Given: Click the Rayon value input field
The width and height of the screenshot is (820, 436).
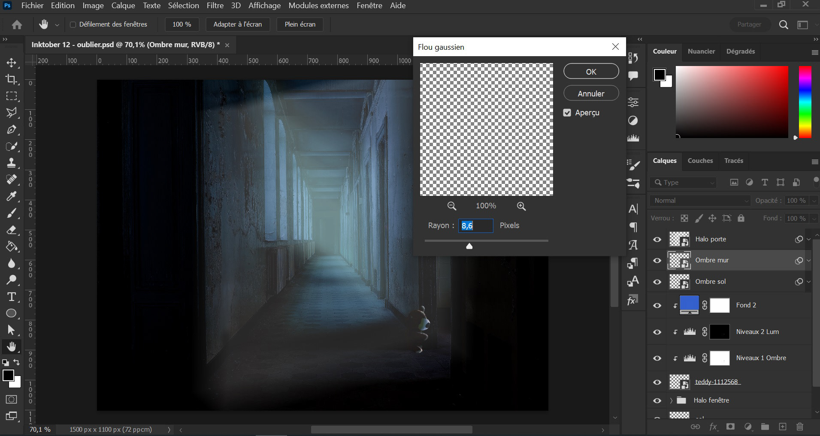Looking at the screenshot, I should [476, 226].
